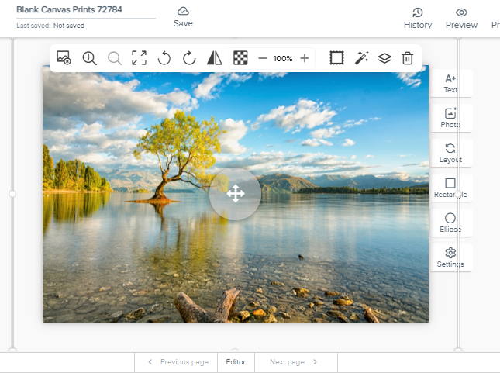Add a Photo from the side panel
The width and height of the screenshot is (500, 373).
coord(450,118)
